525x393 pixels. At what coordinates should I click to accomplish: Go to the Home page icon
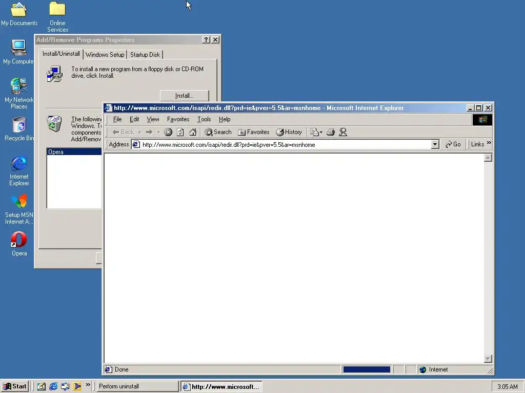(x=193, y=132)
